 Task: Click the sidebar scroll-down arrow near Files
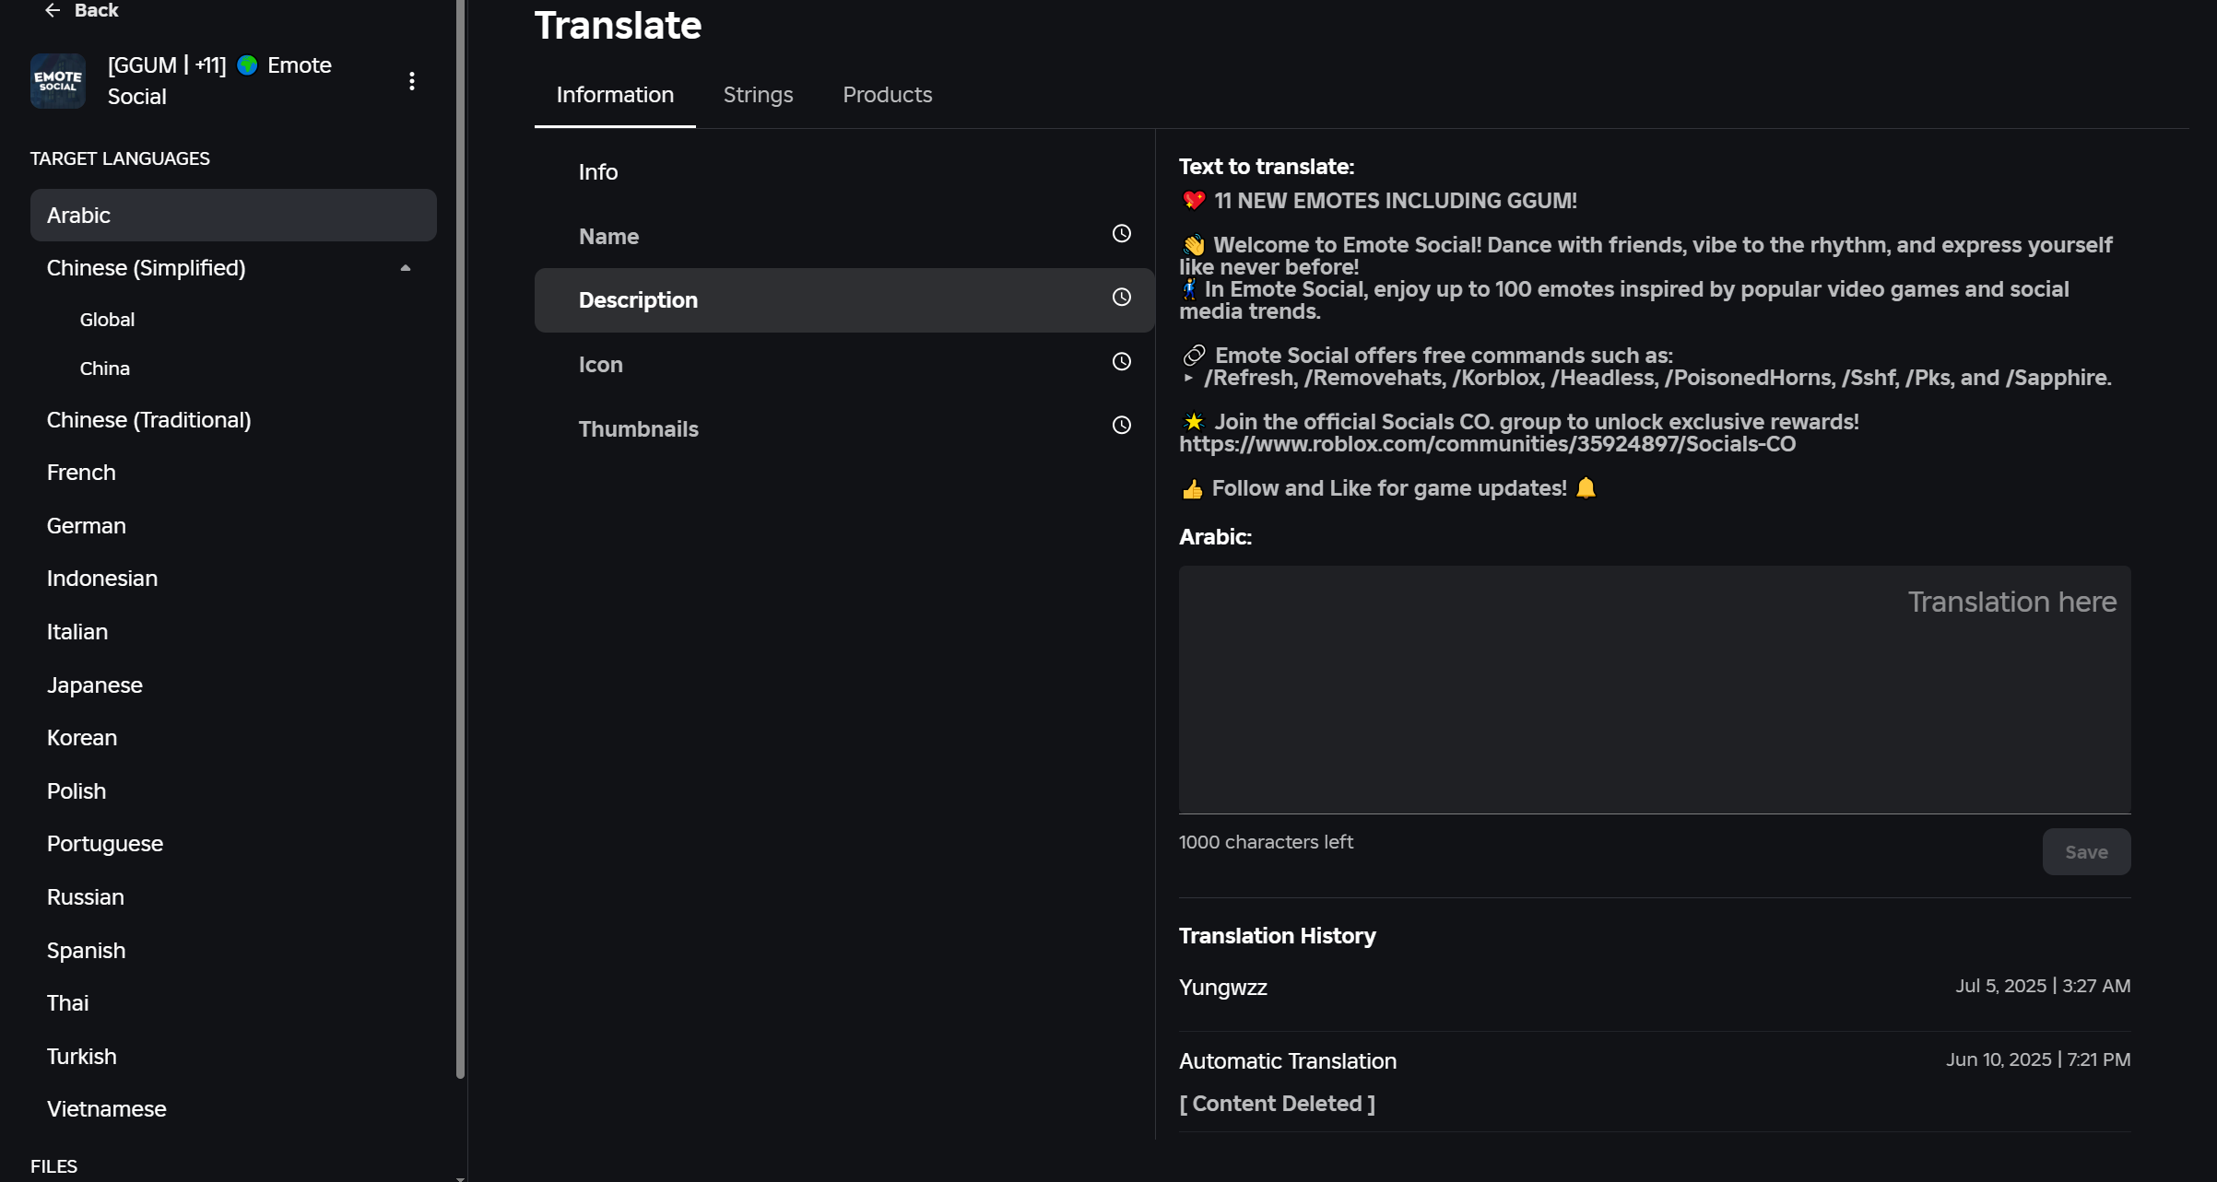coord(460,1177)
